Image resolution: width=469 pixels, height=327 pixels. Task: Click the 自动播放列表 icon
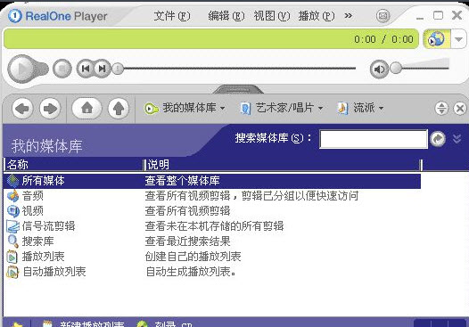click(x=12, y=272)
